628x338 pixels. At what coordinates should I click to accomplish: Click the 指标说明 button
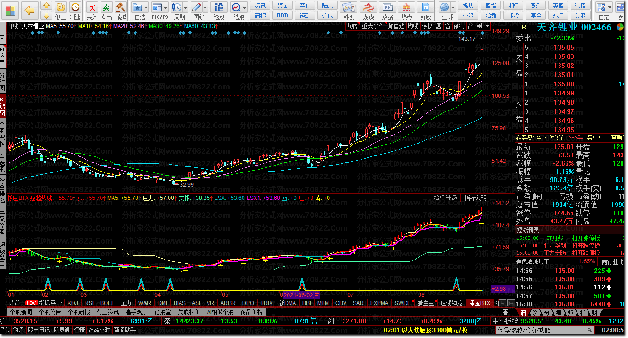point(475,198)
